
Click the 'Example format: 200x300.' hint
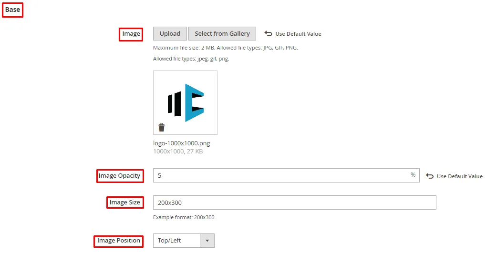[x=185, y=217]
